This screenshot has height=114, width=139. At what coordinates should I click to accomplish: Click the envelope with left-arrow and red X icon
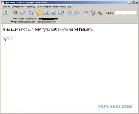85,13
